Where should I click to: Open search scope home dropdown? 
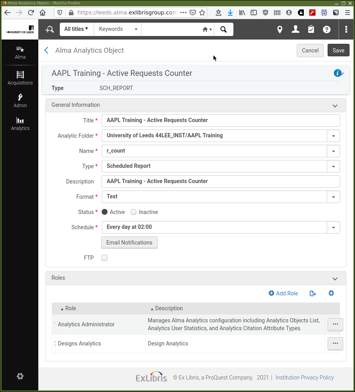click(x=207, y=29)
